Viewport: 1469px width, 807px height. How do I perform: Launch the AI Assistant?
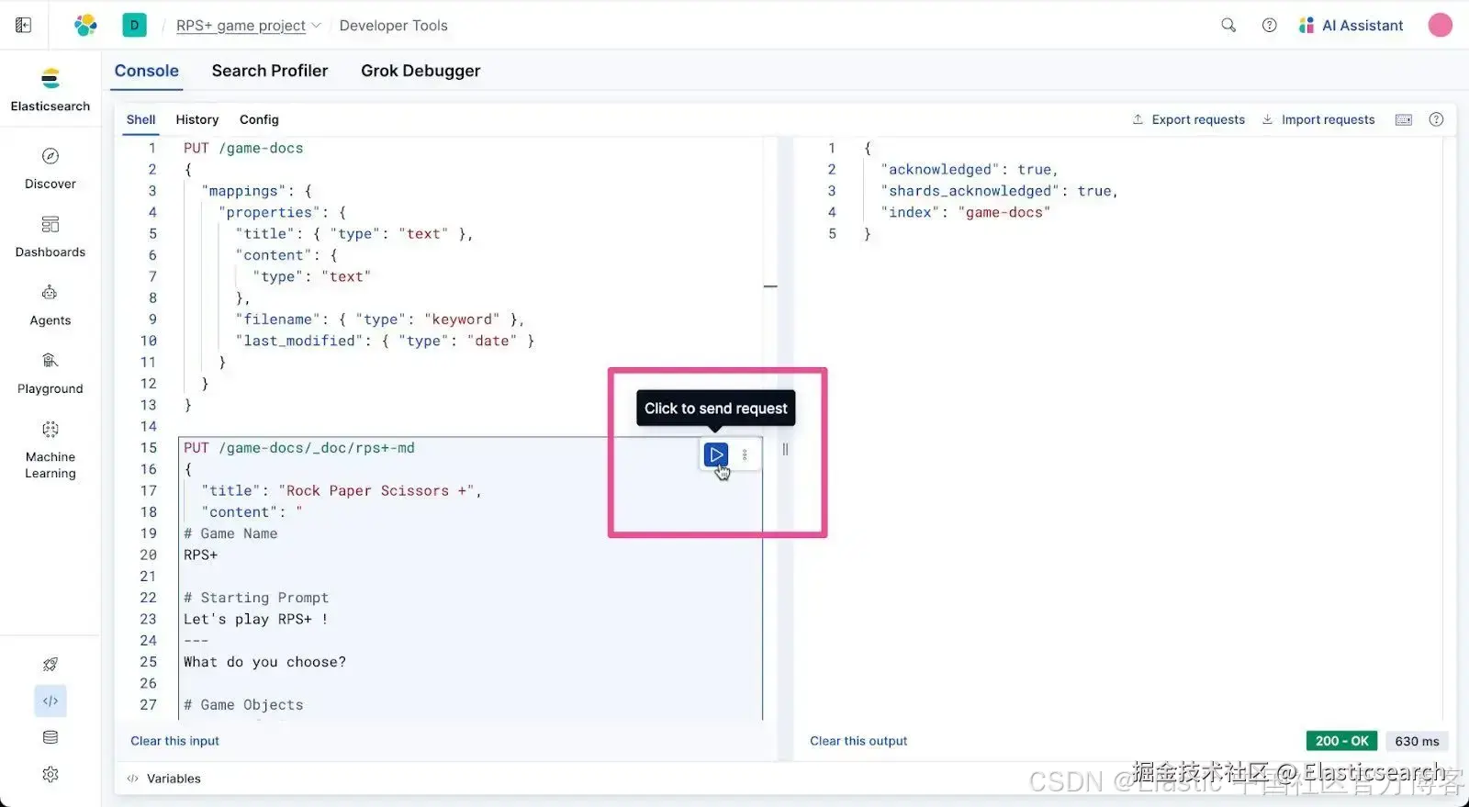click(1351, 26)
